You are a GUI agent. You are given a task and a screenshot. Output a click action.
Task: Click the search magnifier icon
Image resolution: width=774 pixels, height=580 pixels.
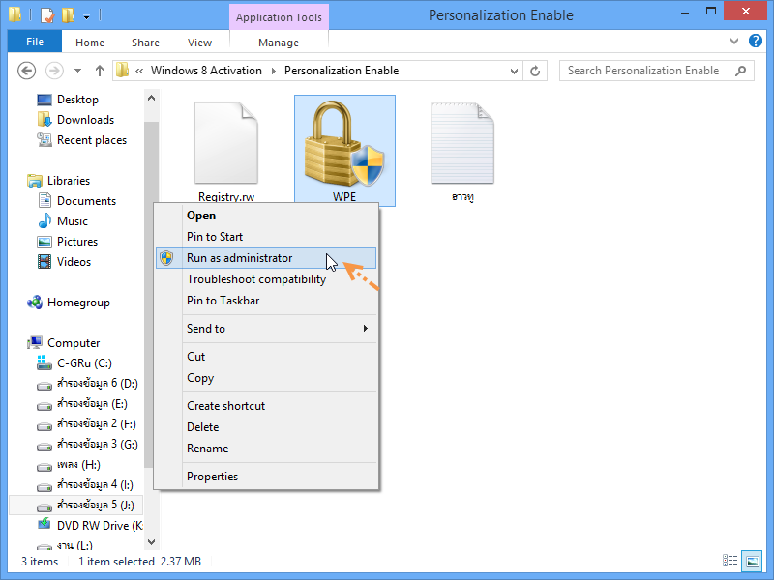point(740,71)
